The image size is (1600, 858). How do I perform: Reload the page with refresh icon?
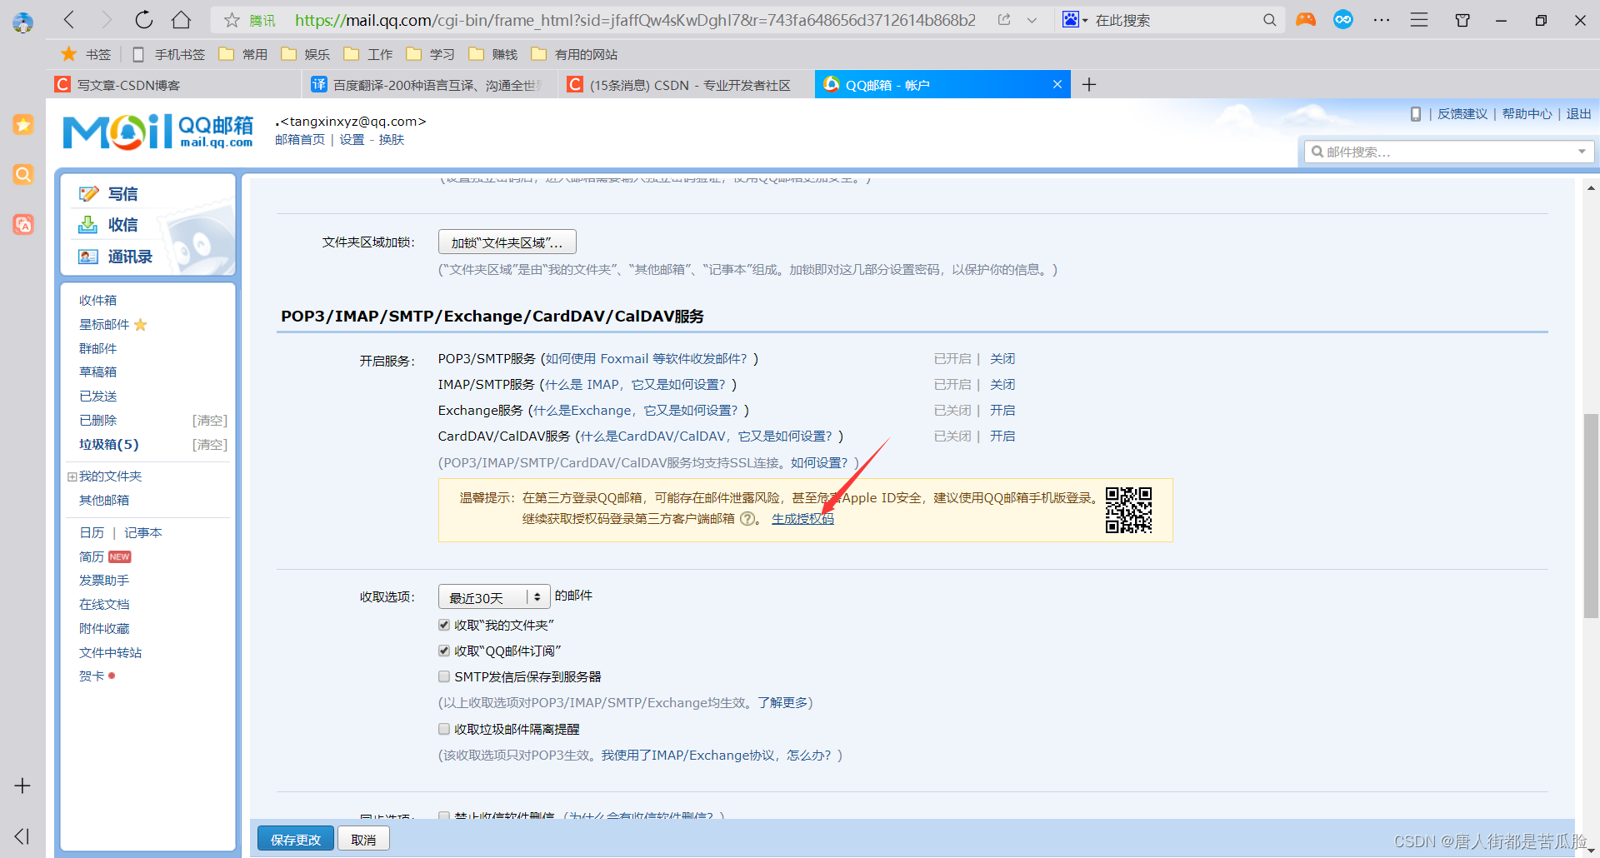point(144,20)
